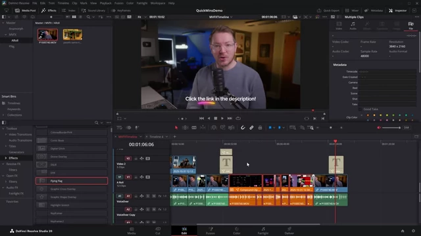421x236 pixels.
Task: Switch to the Video inspector tab
Action: pos(339,26)
